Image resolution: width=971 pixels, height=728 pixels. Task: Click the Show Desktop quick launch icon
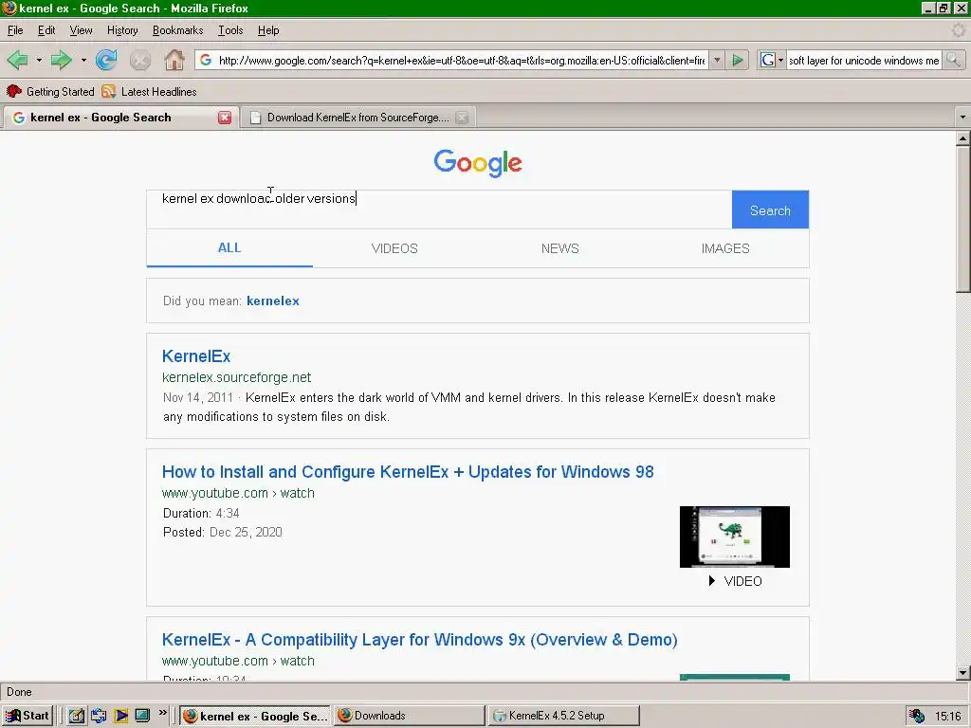tap(142, 716)
